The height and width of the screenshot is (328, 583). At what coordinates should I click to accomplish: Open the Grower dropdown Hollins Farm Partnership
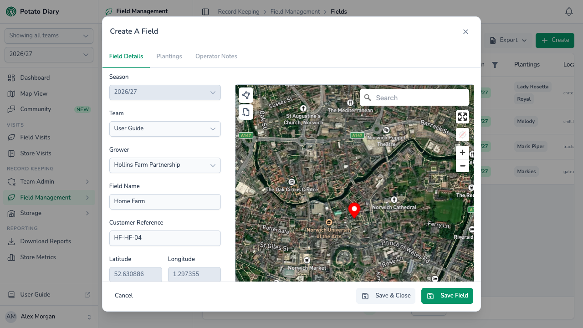[x=165, y=165]
